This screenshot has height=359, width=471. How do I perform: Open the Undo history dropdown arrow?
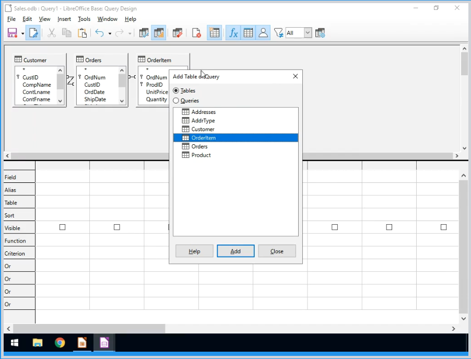(110, 33)
